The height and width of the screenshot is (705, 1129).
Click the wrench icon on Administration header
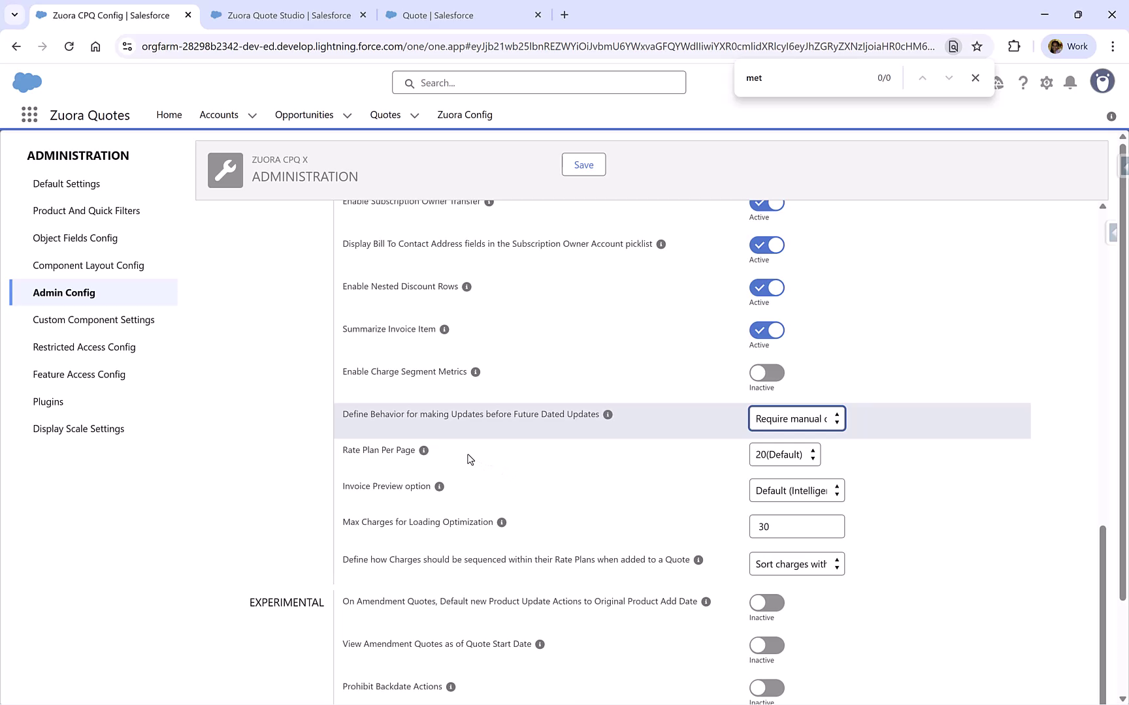pos(225,170)
